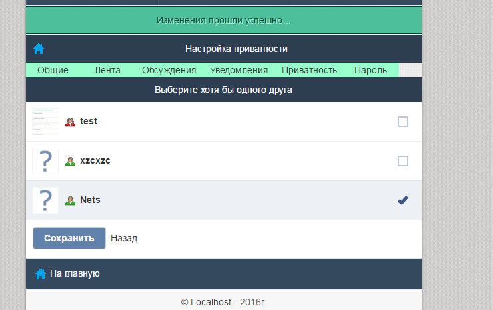Click the red user icon next to test

pyautogui.click(x=70, y=122)
